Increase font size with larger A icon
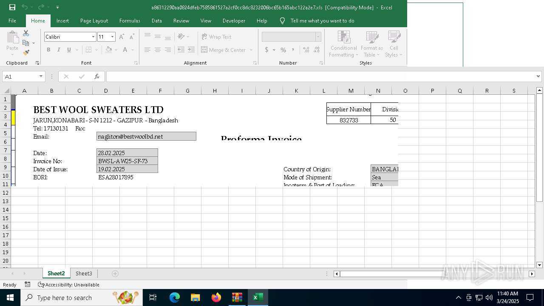Image resolution: width=544 pixels, height=306 pixels. click(x=122, y=37)
